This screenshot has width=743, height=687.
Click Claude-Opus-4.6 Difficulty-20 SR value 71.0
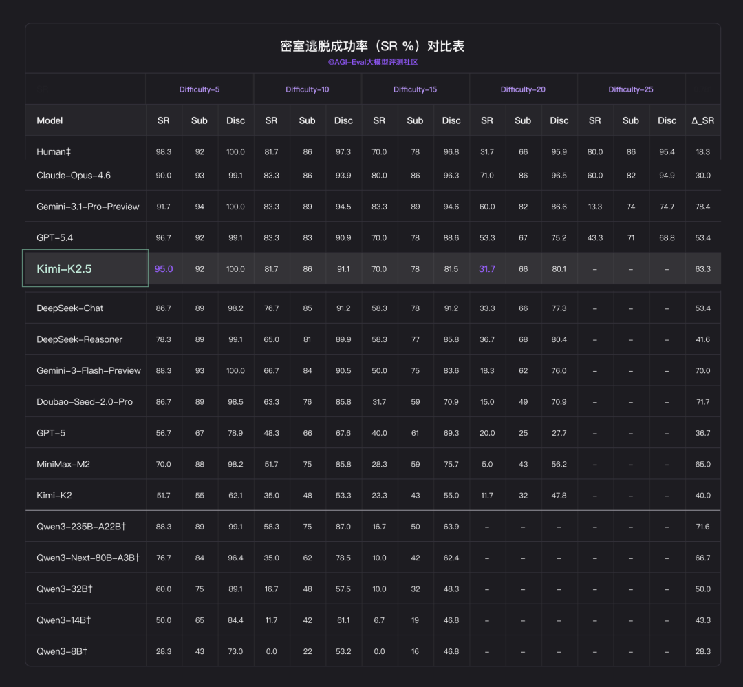[487, 176]
